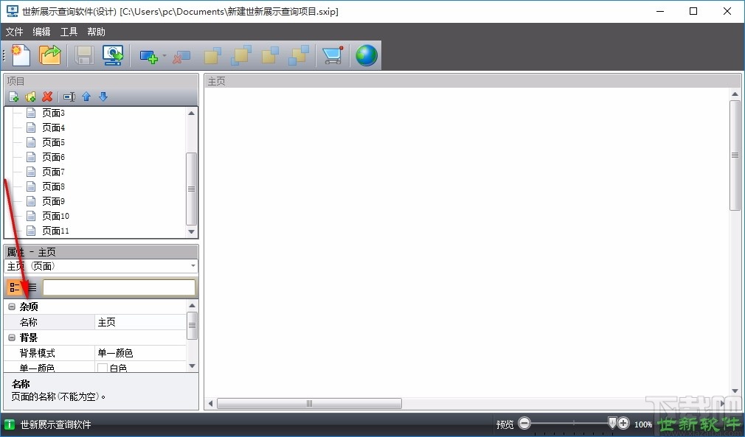Viewport: 745px width, 437px height.
Task: Click the 预览 label in the status bar
Action: (x=505, y=424)
